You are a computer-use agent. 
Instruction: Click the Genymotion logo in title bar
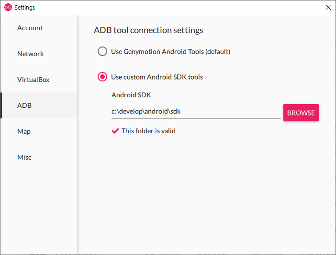(8, 8)
